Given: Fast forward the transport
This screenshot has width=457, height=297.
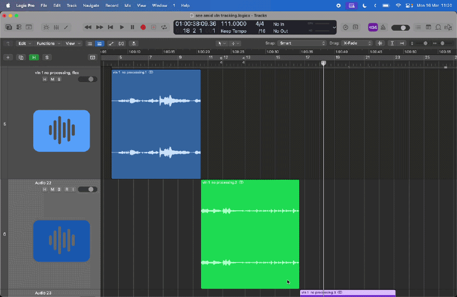Looking at the screenshot, I should tap(99, 27).
